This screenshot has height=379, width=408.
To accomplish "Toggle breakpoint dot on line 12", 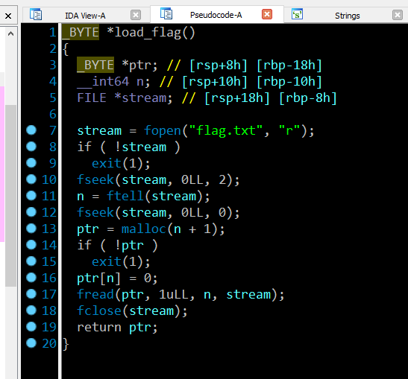I will [31, 212].
